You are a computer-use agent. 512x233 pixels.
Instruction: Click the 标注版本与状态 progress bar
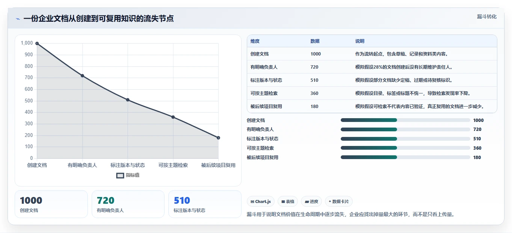coord(405,139)
